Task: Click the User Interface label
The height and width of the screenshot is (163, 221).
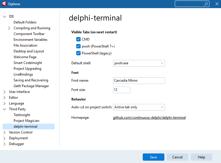Action: coord(19,92)
